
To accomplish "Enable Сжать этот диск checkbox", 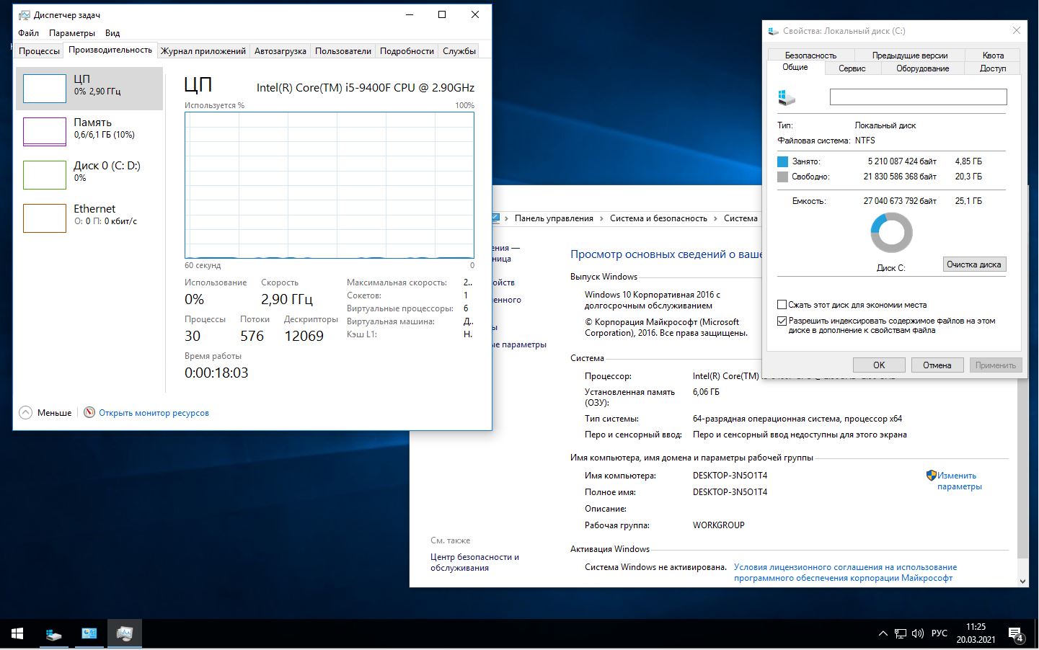I will point(782,305).
